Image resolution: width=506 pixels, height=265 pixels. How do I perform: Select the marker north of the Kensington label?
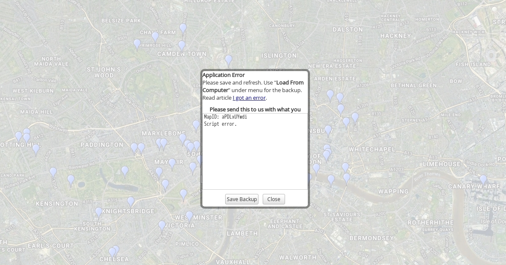(71, 180)
